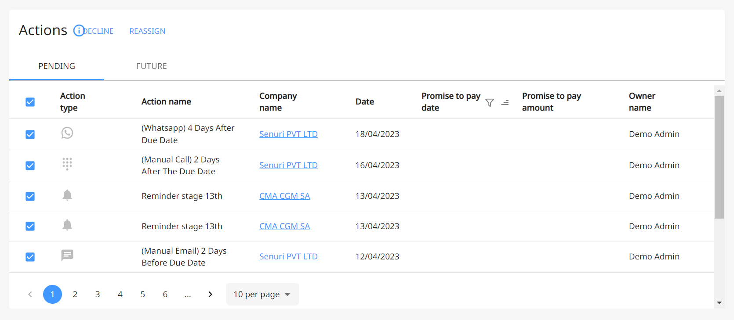This screenshot has width=734, height=320.
Task: Sort by Promise to pay date column
Action: pos(505,102)
